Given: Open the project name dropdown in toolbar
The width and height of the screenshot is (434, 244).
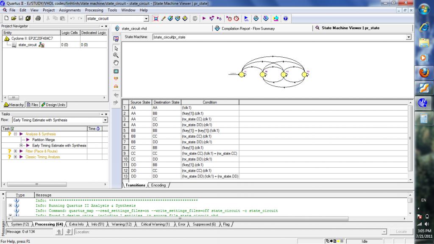Looking at the screenshot, I should coord(146,19).
